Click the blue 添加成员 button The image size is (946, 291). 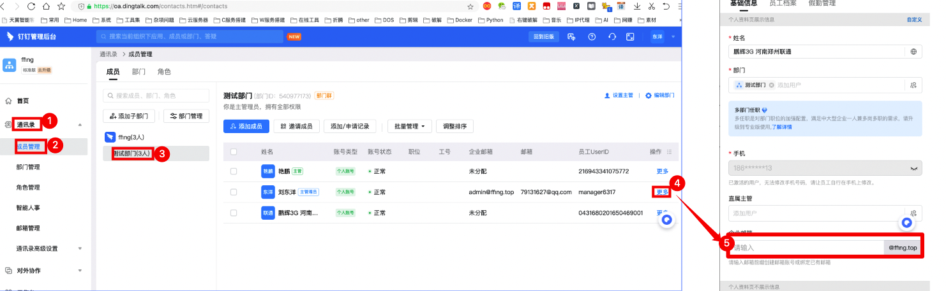pyautogui.click(x=245, y=126)
